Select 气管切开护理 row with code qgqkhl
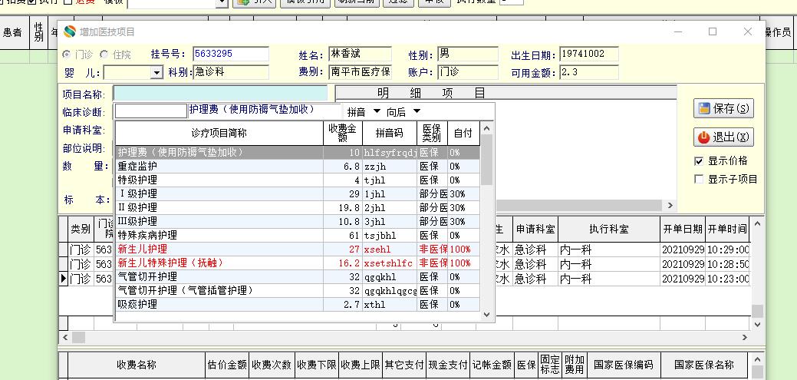The image size is (797, 380). (298, 276)
